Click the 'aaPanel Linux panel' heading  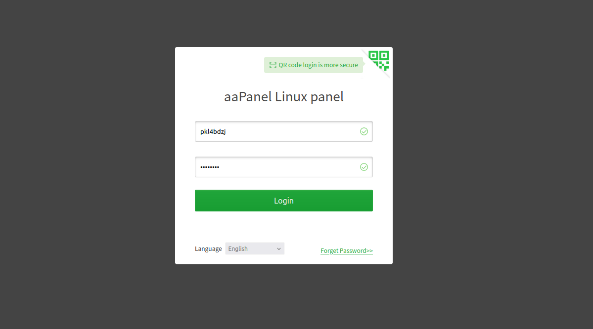(284, 97)
